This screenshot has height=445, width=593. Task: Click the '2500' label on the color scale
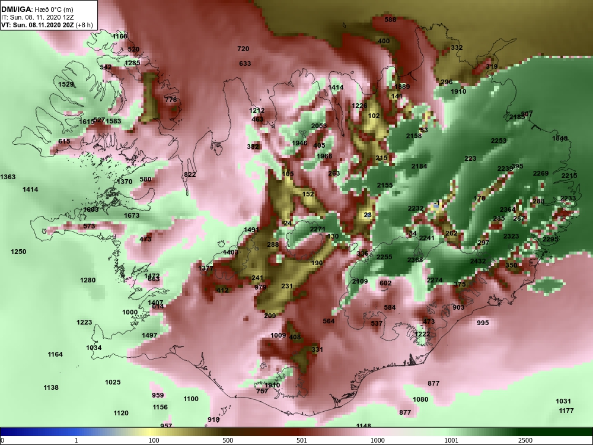coord(525,441)
